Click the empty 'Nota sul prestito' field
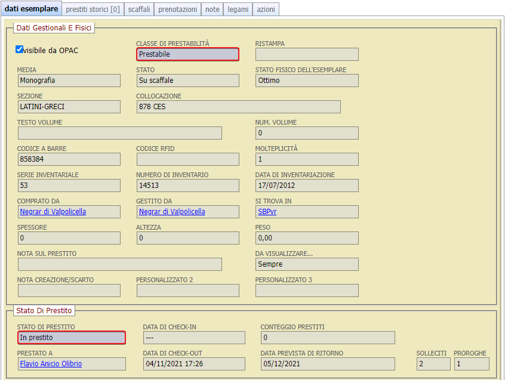505x380 pixels. tap(119, 264)
